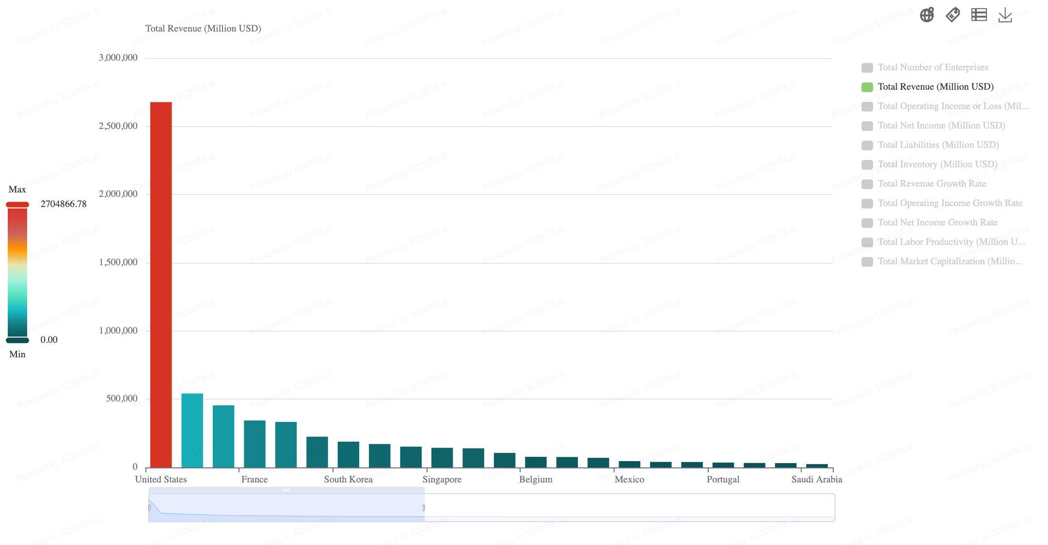
Task: Click the green Total Revenue legend swatch
Action: click(867, 87)
